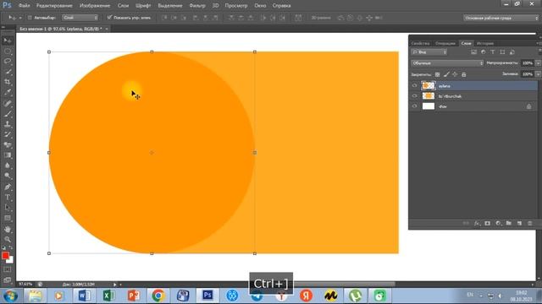This screenshot has height=304, width=542.
Task: Create new adjustment layer
Action: [x=498, y=223]
